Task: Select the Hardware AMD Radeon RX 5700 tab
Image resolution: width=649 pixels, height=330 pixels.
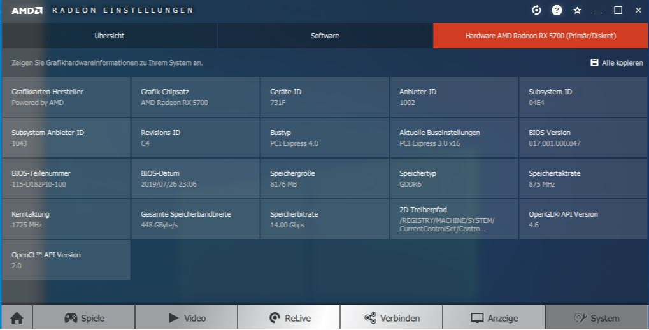Action: click(541, 36)
